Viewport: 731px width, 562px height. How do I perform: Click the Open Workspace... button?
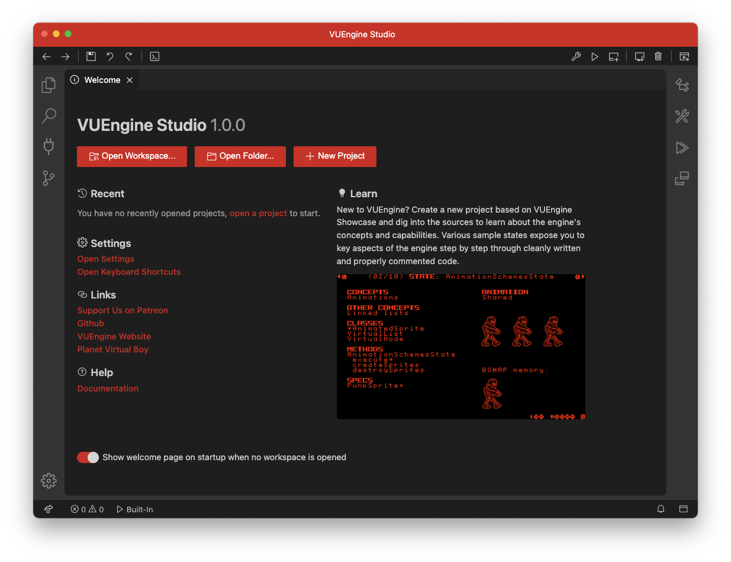pos(132,156)
